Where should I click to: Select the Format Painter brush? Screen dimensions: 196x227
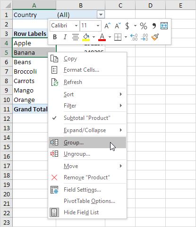coord(155,37)
